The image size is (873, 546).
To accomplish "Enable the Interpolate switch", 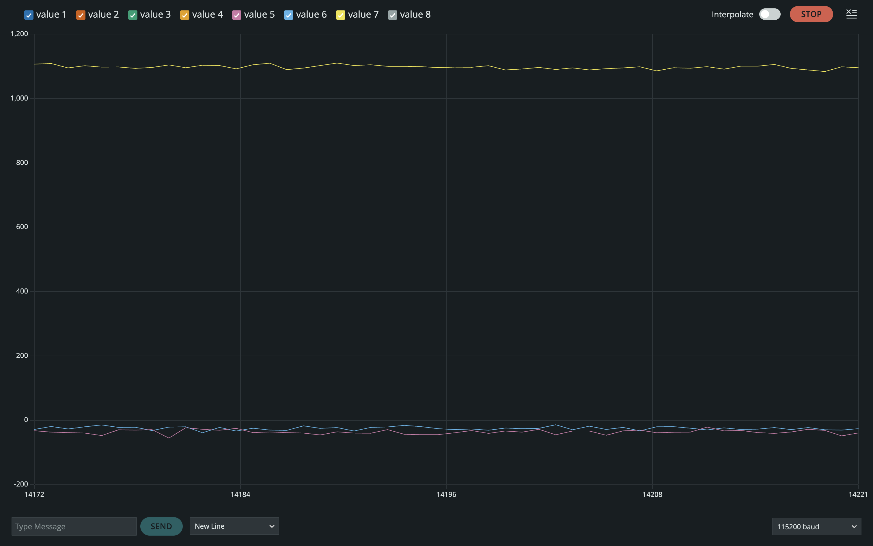I will click(769, 14).
